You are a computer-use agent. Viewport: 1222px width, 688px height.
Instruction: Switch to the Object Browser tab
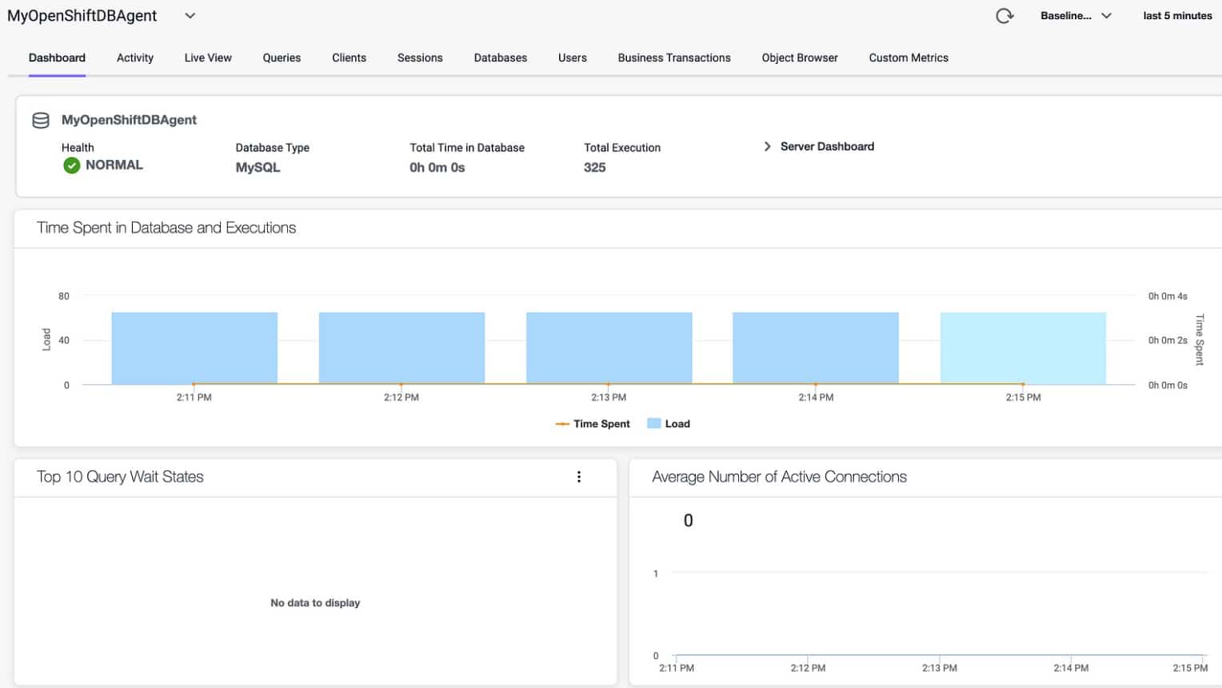tap(800, 58)
